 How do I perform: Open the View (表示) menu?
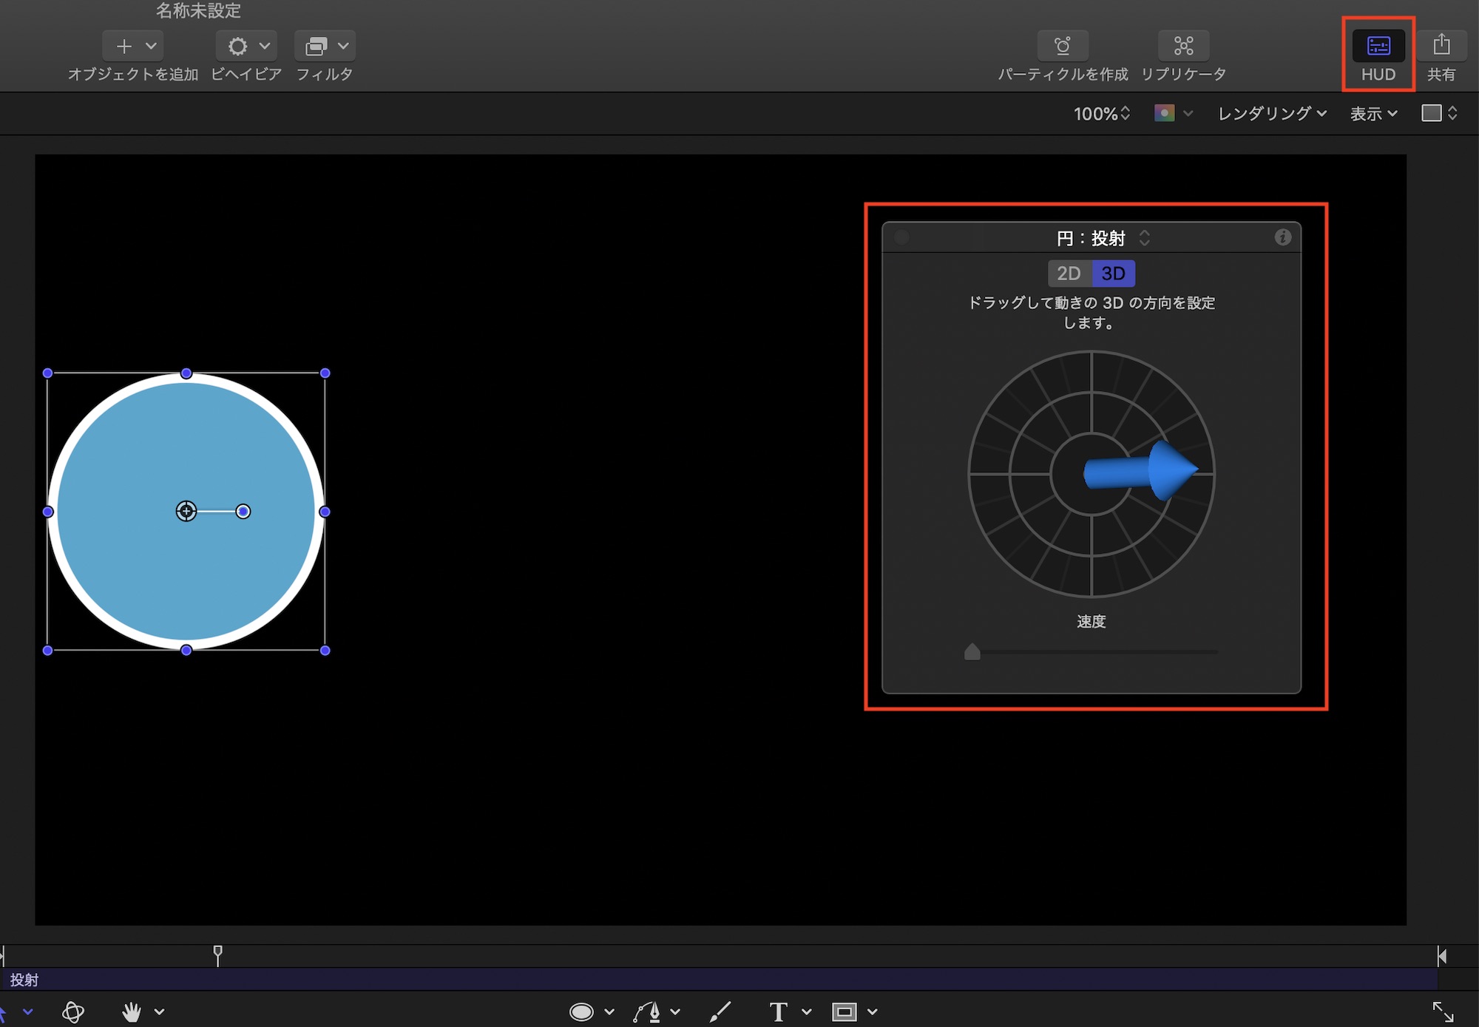coord(1373,113)
